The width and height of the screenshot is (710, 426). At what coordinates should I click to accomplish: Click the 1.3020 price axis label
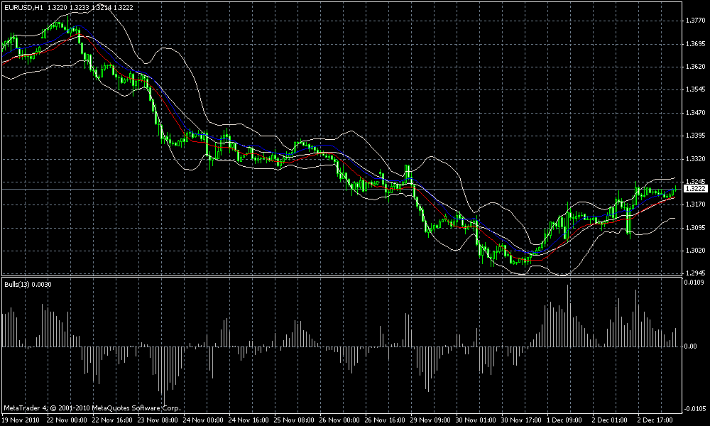[696, 251]
